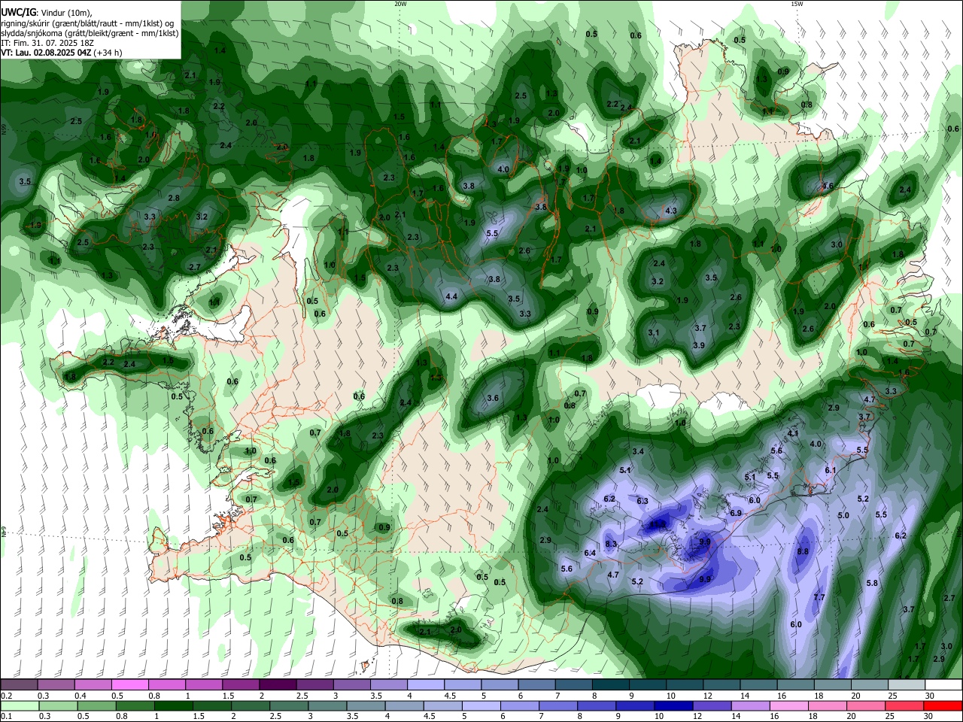Screen dimensions: 963x722
Task: Click the 7.7 precipitation value on the map
Action: 819,597
